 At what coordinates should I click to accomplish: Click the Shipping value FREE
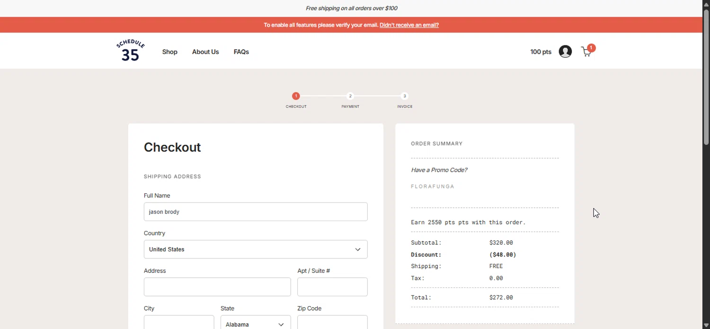[x=496, y=266]
